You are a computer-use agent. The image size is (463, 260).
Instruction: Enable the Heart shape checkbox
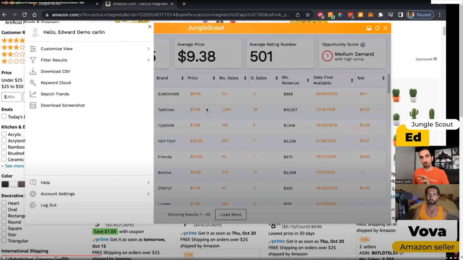coord(4,203)
